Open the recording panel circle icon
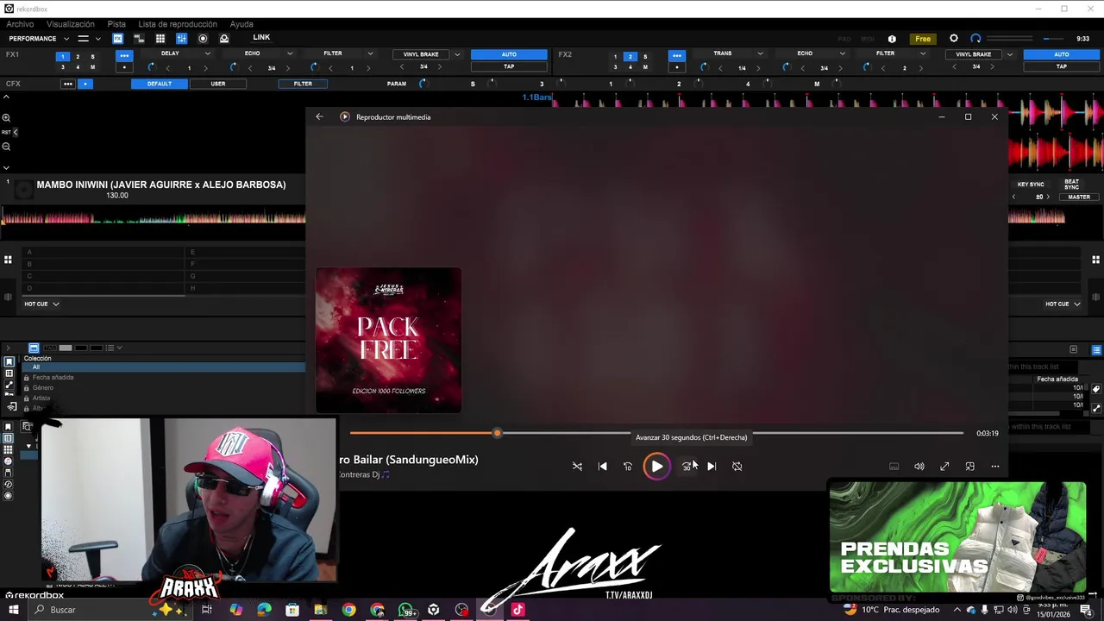 pyautogui.click(x=203, y=38)
